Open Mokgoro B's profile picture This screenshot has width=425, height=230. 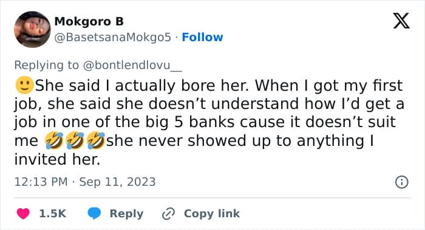(32, 29)
